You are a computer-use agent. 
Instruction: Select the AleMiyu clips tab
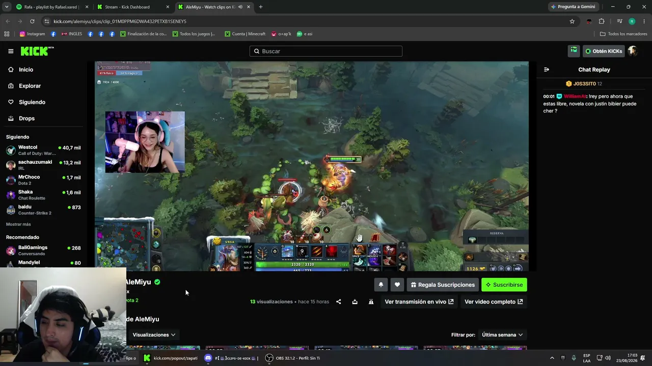click(214, 7)
